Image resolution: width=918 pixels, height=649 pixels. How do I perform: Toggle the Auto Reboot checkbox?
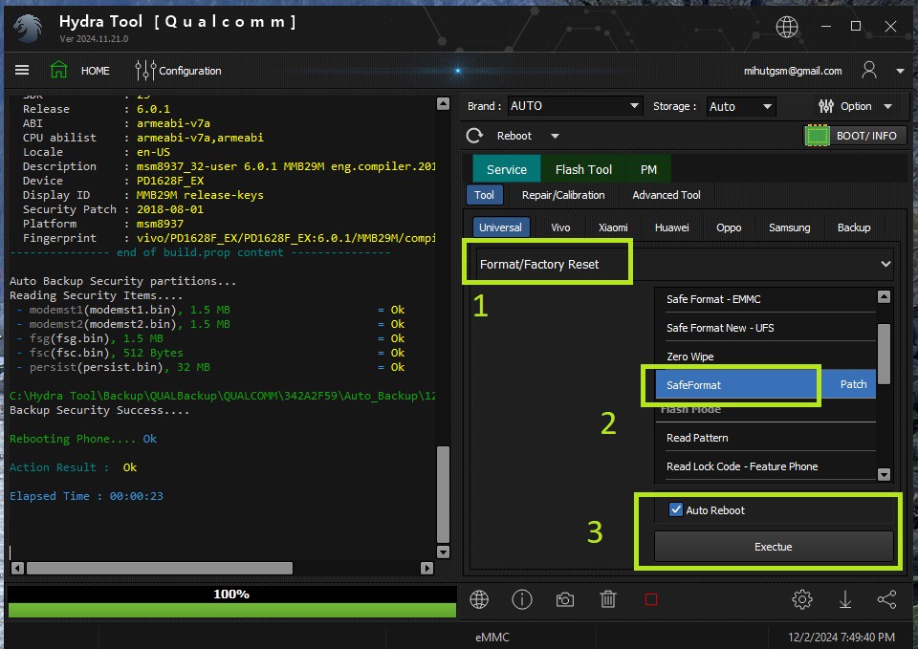pyautogui.click(x=676, y=509)
